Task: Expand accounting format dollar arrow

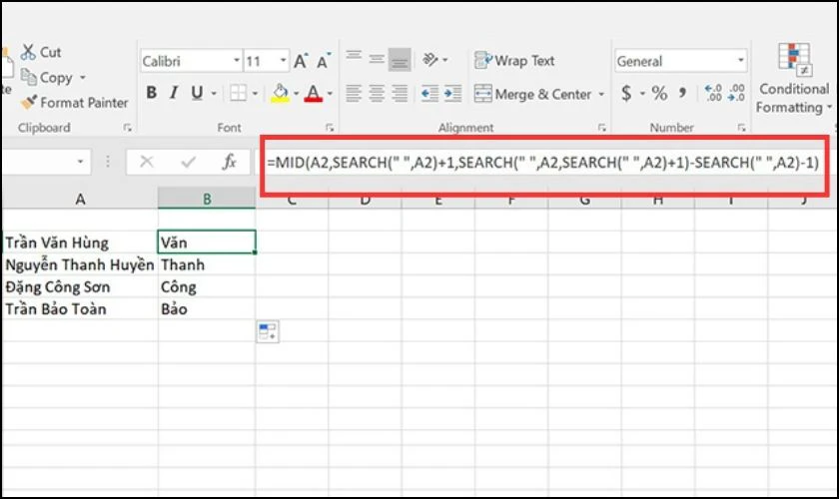Action: click(x=642, y=94)
